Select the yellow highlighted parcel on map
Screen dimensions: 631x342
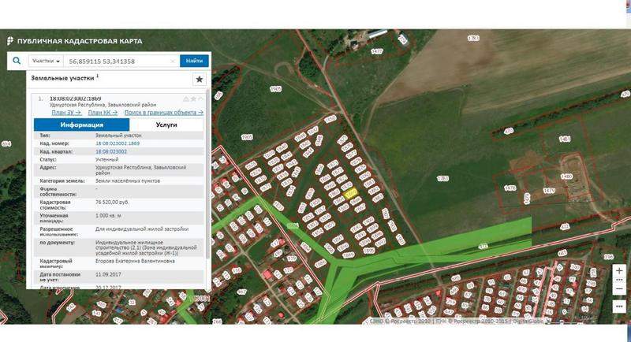(x=351, y=193)
